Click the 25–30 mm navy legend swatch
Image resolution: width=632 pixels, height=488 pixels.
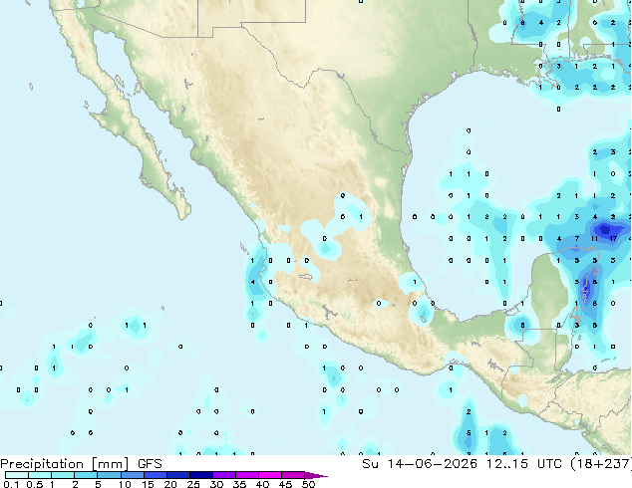point(201,475)
